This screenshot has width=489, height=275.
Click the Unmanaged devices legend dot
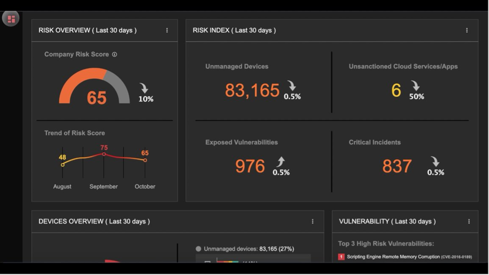tap(198, 249)
